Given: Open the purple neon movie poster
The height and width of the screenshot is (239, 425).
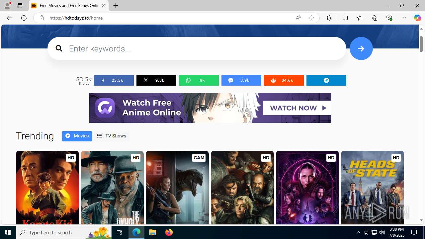Looking at the screenshot, I should [x=307, y=188].
